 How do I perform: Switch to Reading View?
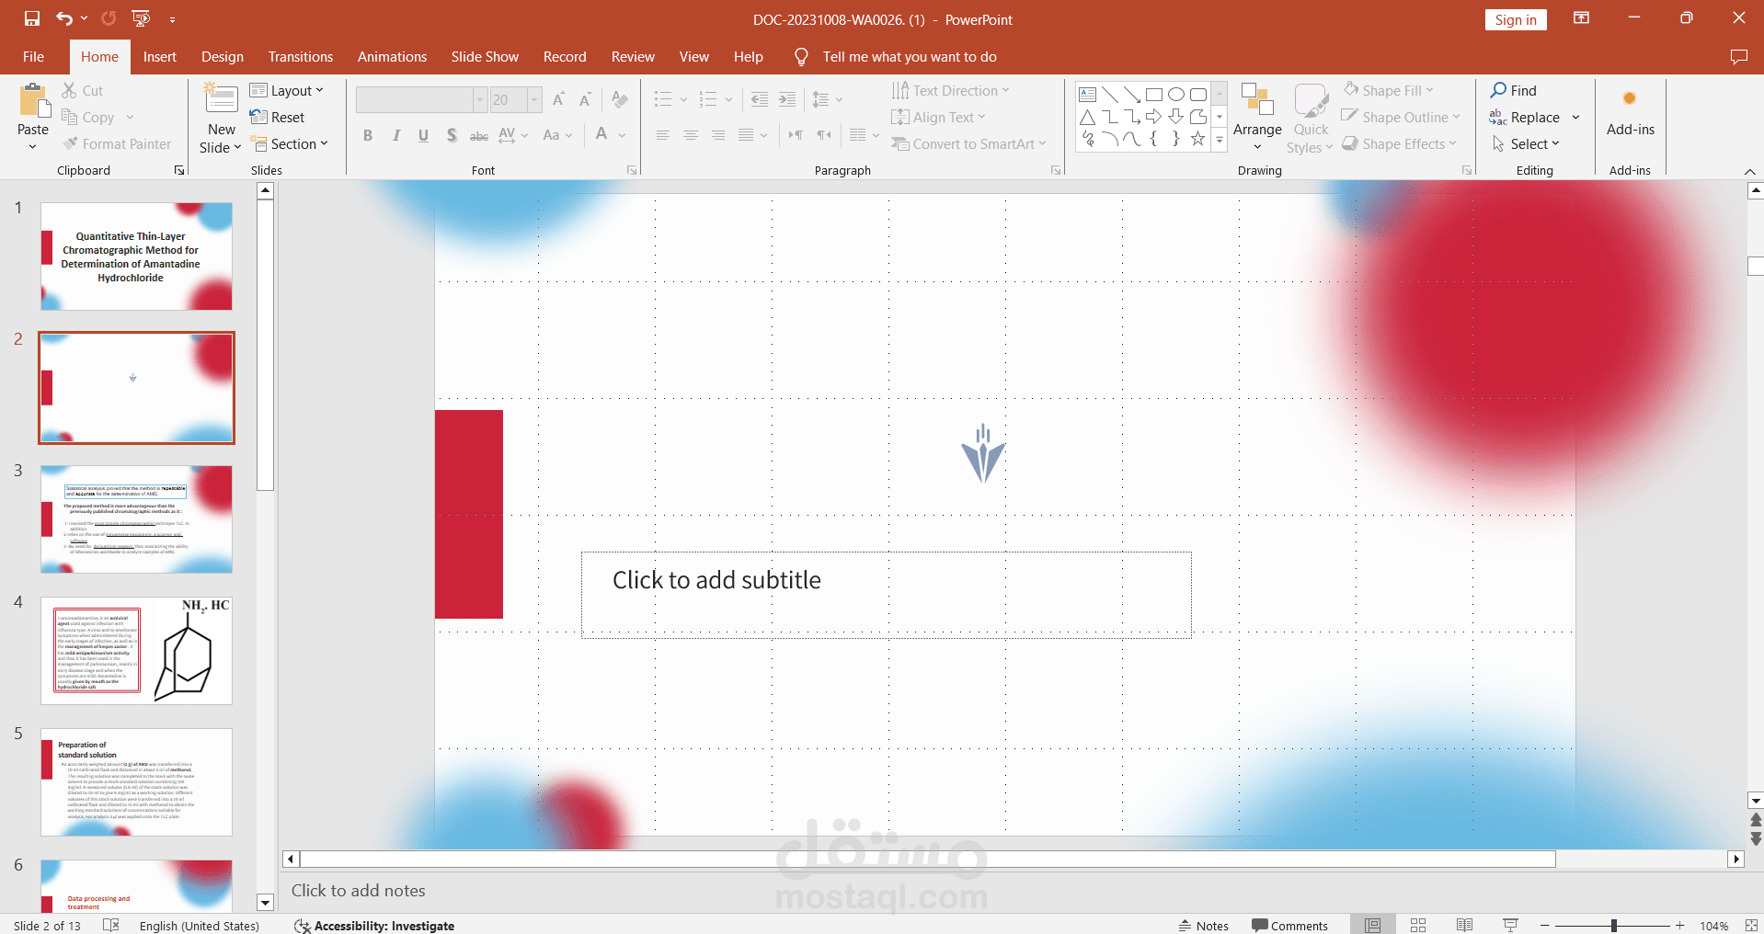pos(1464,925)
